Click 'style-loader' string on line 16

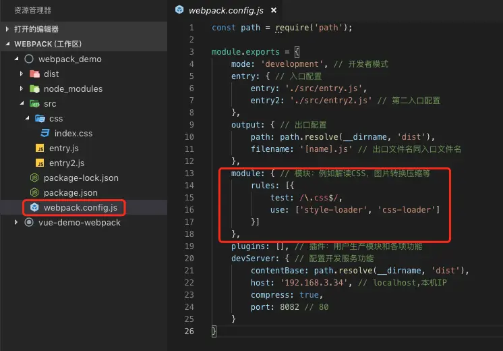tap(333, 210)
